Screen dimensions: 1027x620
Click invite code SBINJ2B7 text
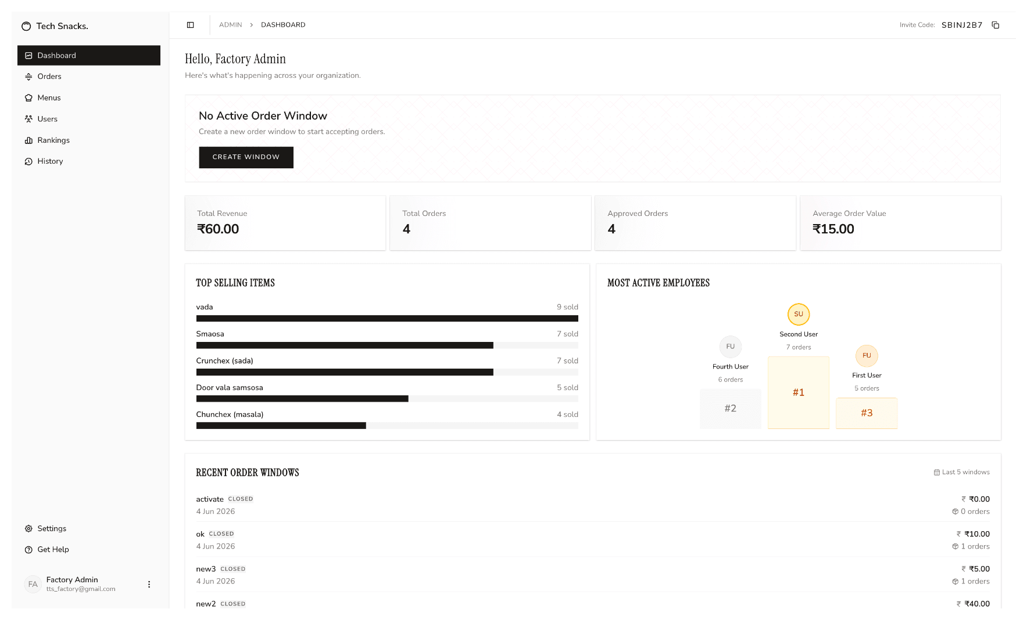tap(962, 25)
